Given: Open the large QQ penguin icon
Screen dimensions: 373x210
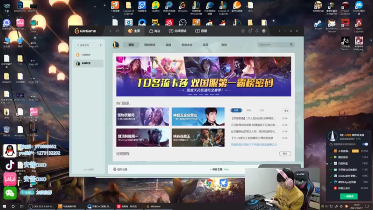Looking at the screenshot, I should [x=10, y=151].
